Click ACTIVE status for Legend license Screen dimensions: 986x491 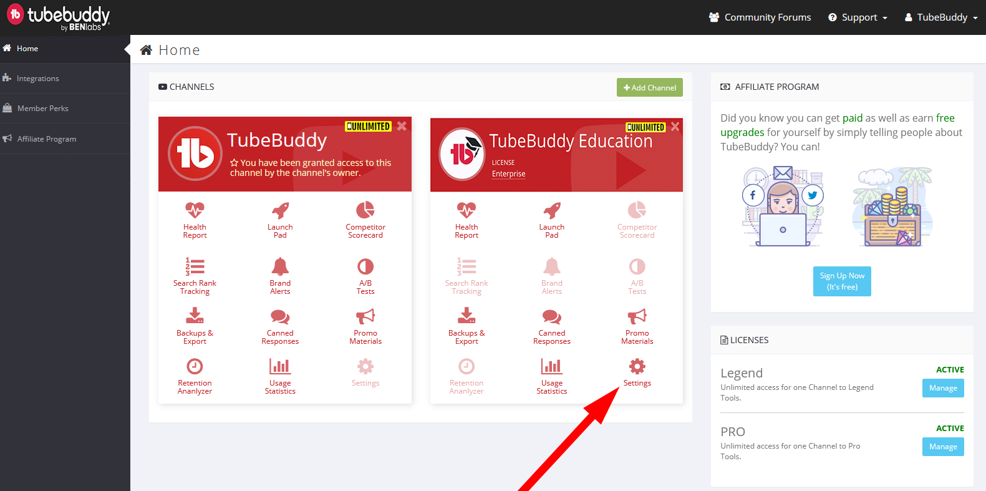950,370
